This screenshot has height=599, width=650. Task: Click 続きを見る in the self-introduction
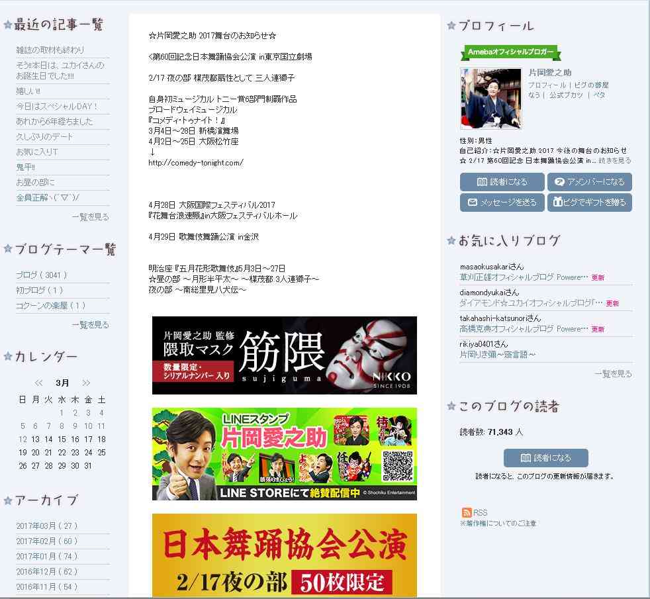pos(615,160)
